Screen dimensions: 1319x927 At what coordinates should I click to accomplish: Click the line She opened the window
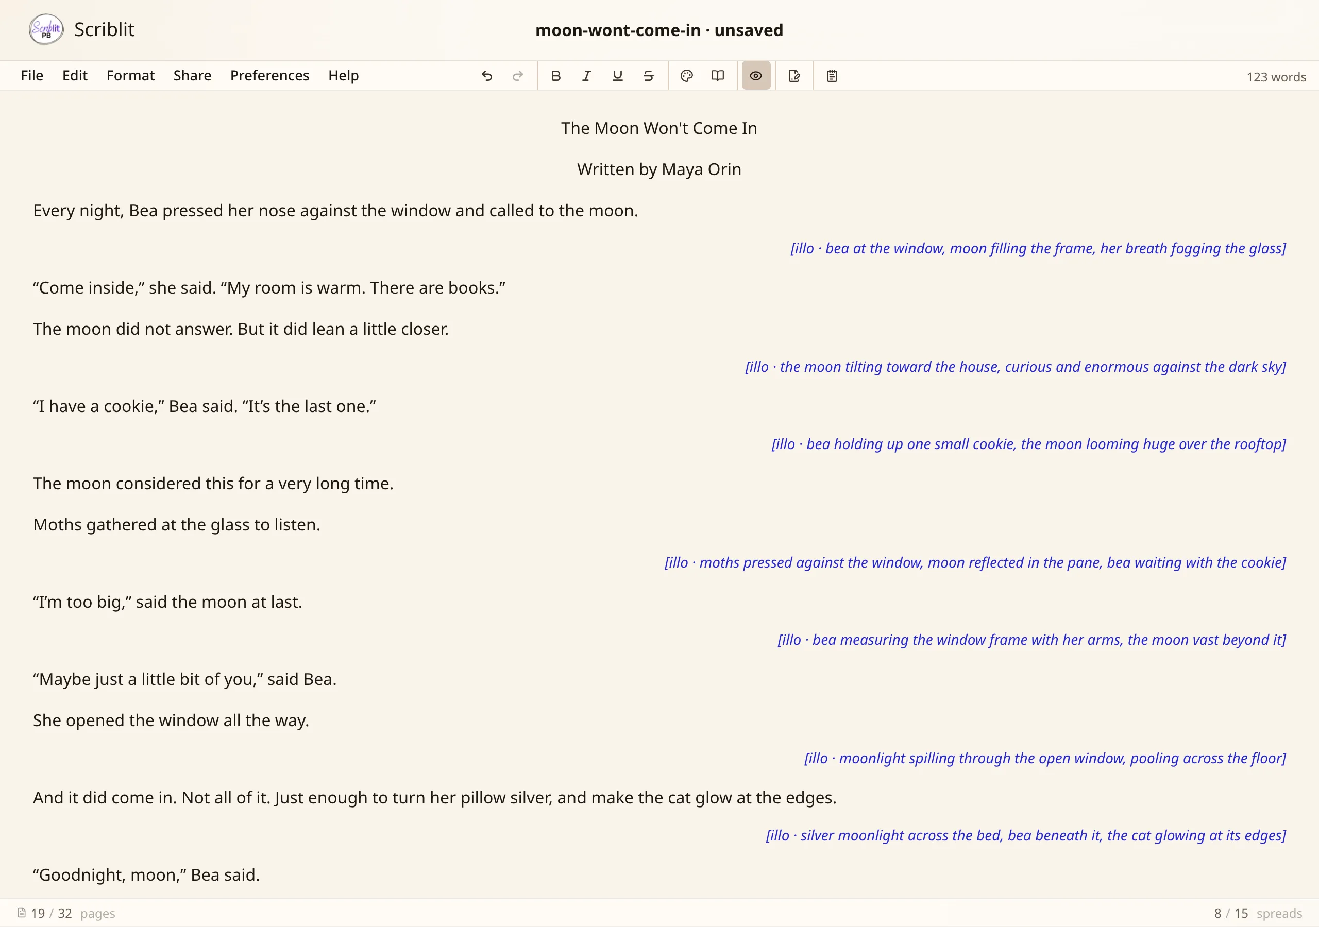pos(171,721)
